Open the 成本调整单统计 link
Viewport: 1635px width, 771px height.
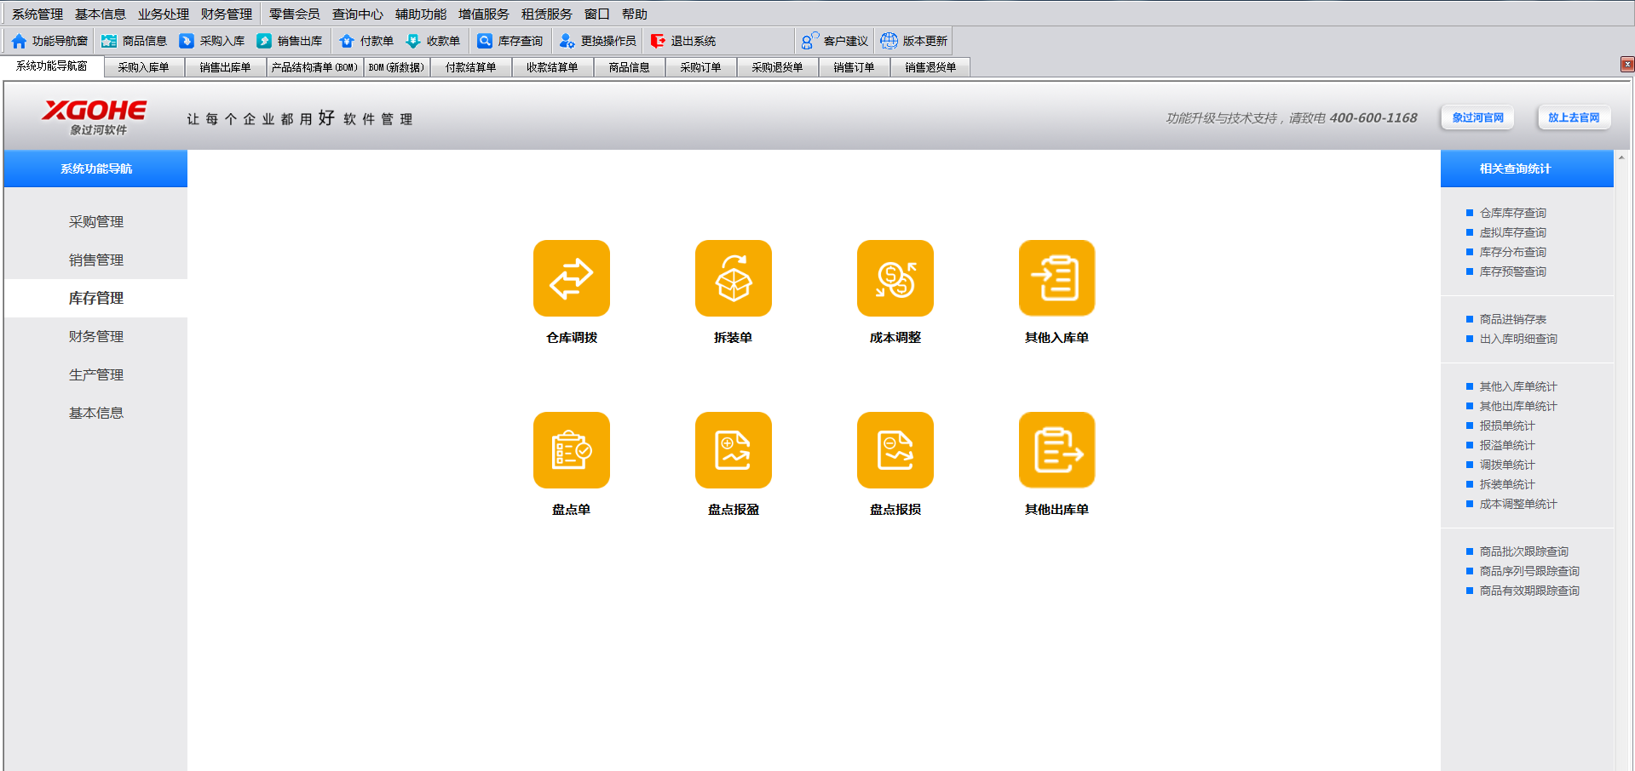(x=1518, y=504)
